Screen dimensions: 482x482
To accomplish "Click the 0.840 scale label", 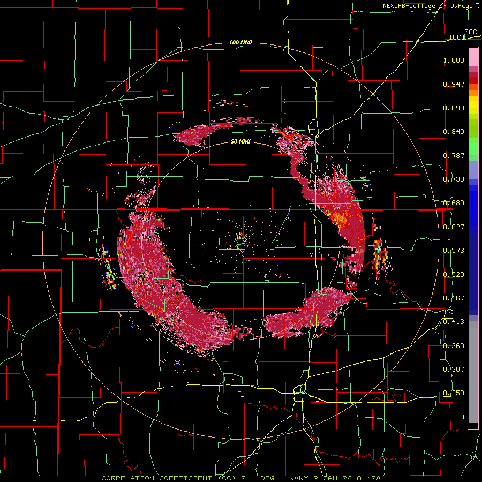I will (x=454, y=132).
